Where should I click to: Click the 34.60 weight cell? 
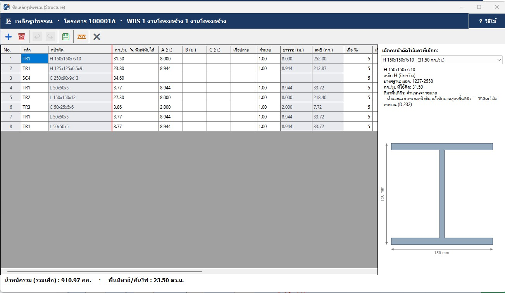point(136,78)
